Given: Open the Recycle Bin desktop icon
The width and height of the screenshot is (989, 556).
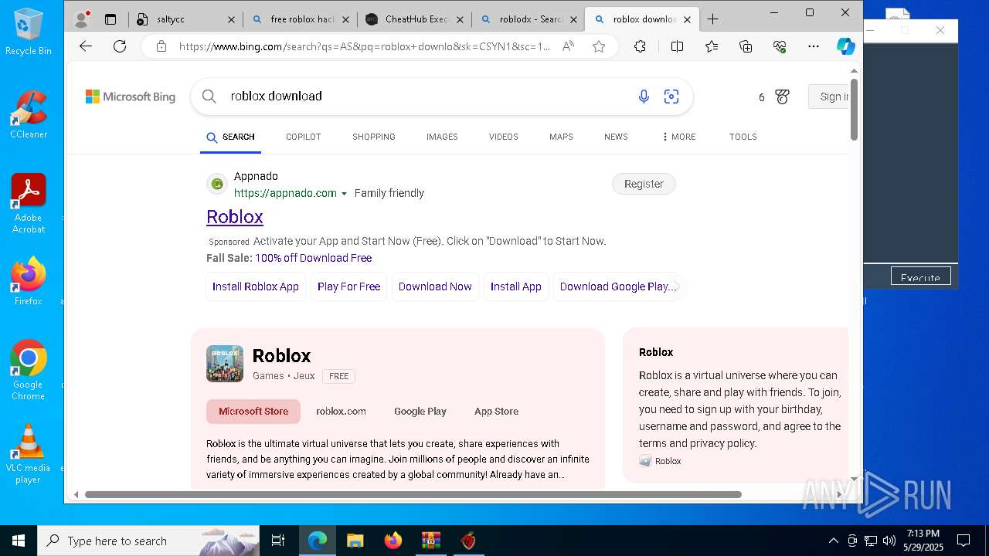Looking at the screenshot, I should coord(29,32).
